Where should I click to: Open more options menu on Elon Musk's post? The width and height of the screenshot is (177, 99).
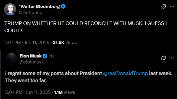171,58
